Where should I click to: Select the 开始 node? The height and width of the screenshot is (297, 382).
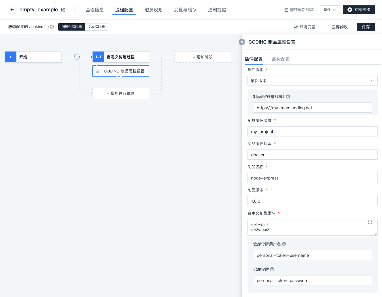33,57
